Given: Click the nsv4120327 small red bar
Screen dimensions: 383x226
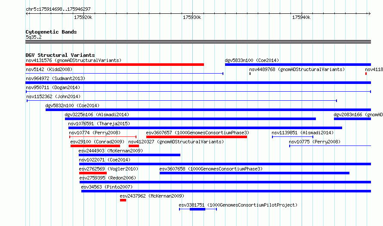Looking at the screenshot, I should 134,146.
